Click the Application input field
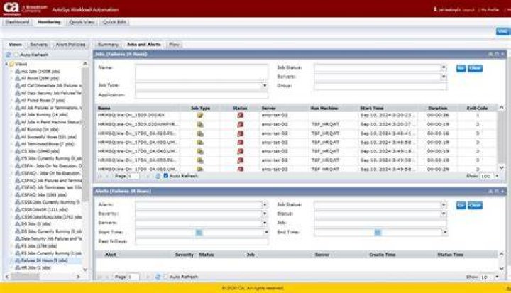The height and width of the screenshot is (293, 511). point(202,95)
